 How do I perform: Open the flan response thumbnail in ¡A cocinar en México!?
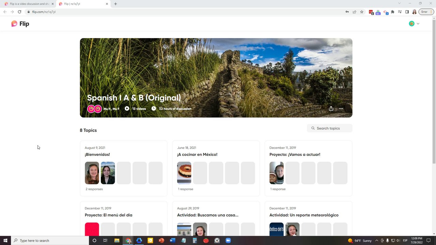(x=184, y=173)
